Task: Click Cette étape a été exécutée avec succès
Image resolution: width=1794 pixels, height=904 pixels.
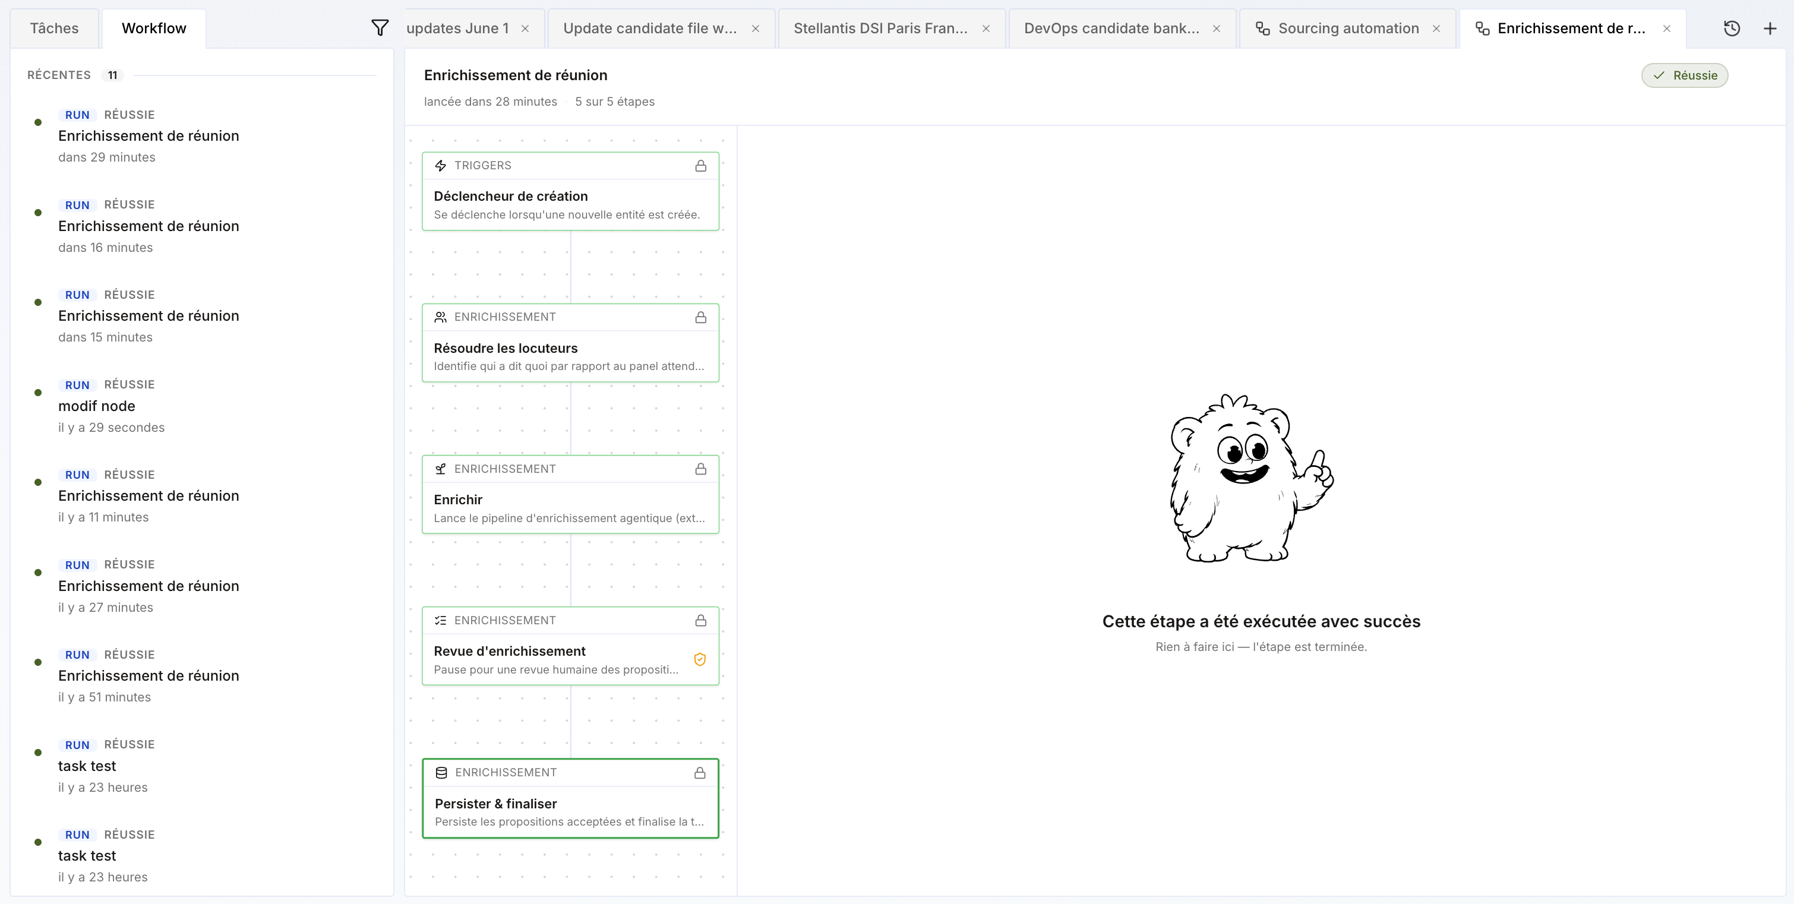Action: coord(1261,621)
